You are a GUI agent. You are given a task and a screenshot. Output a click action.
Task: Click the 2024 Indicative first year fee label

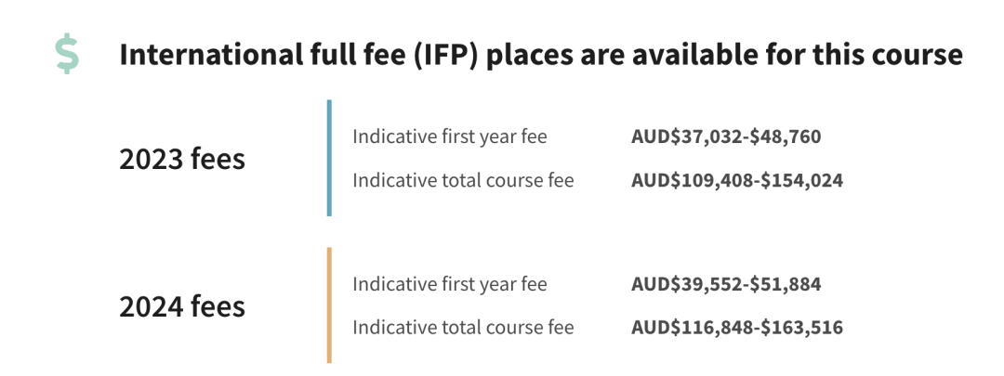[x=450, y=284]
